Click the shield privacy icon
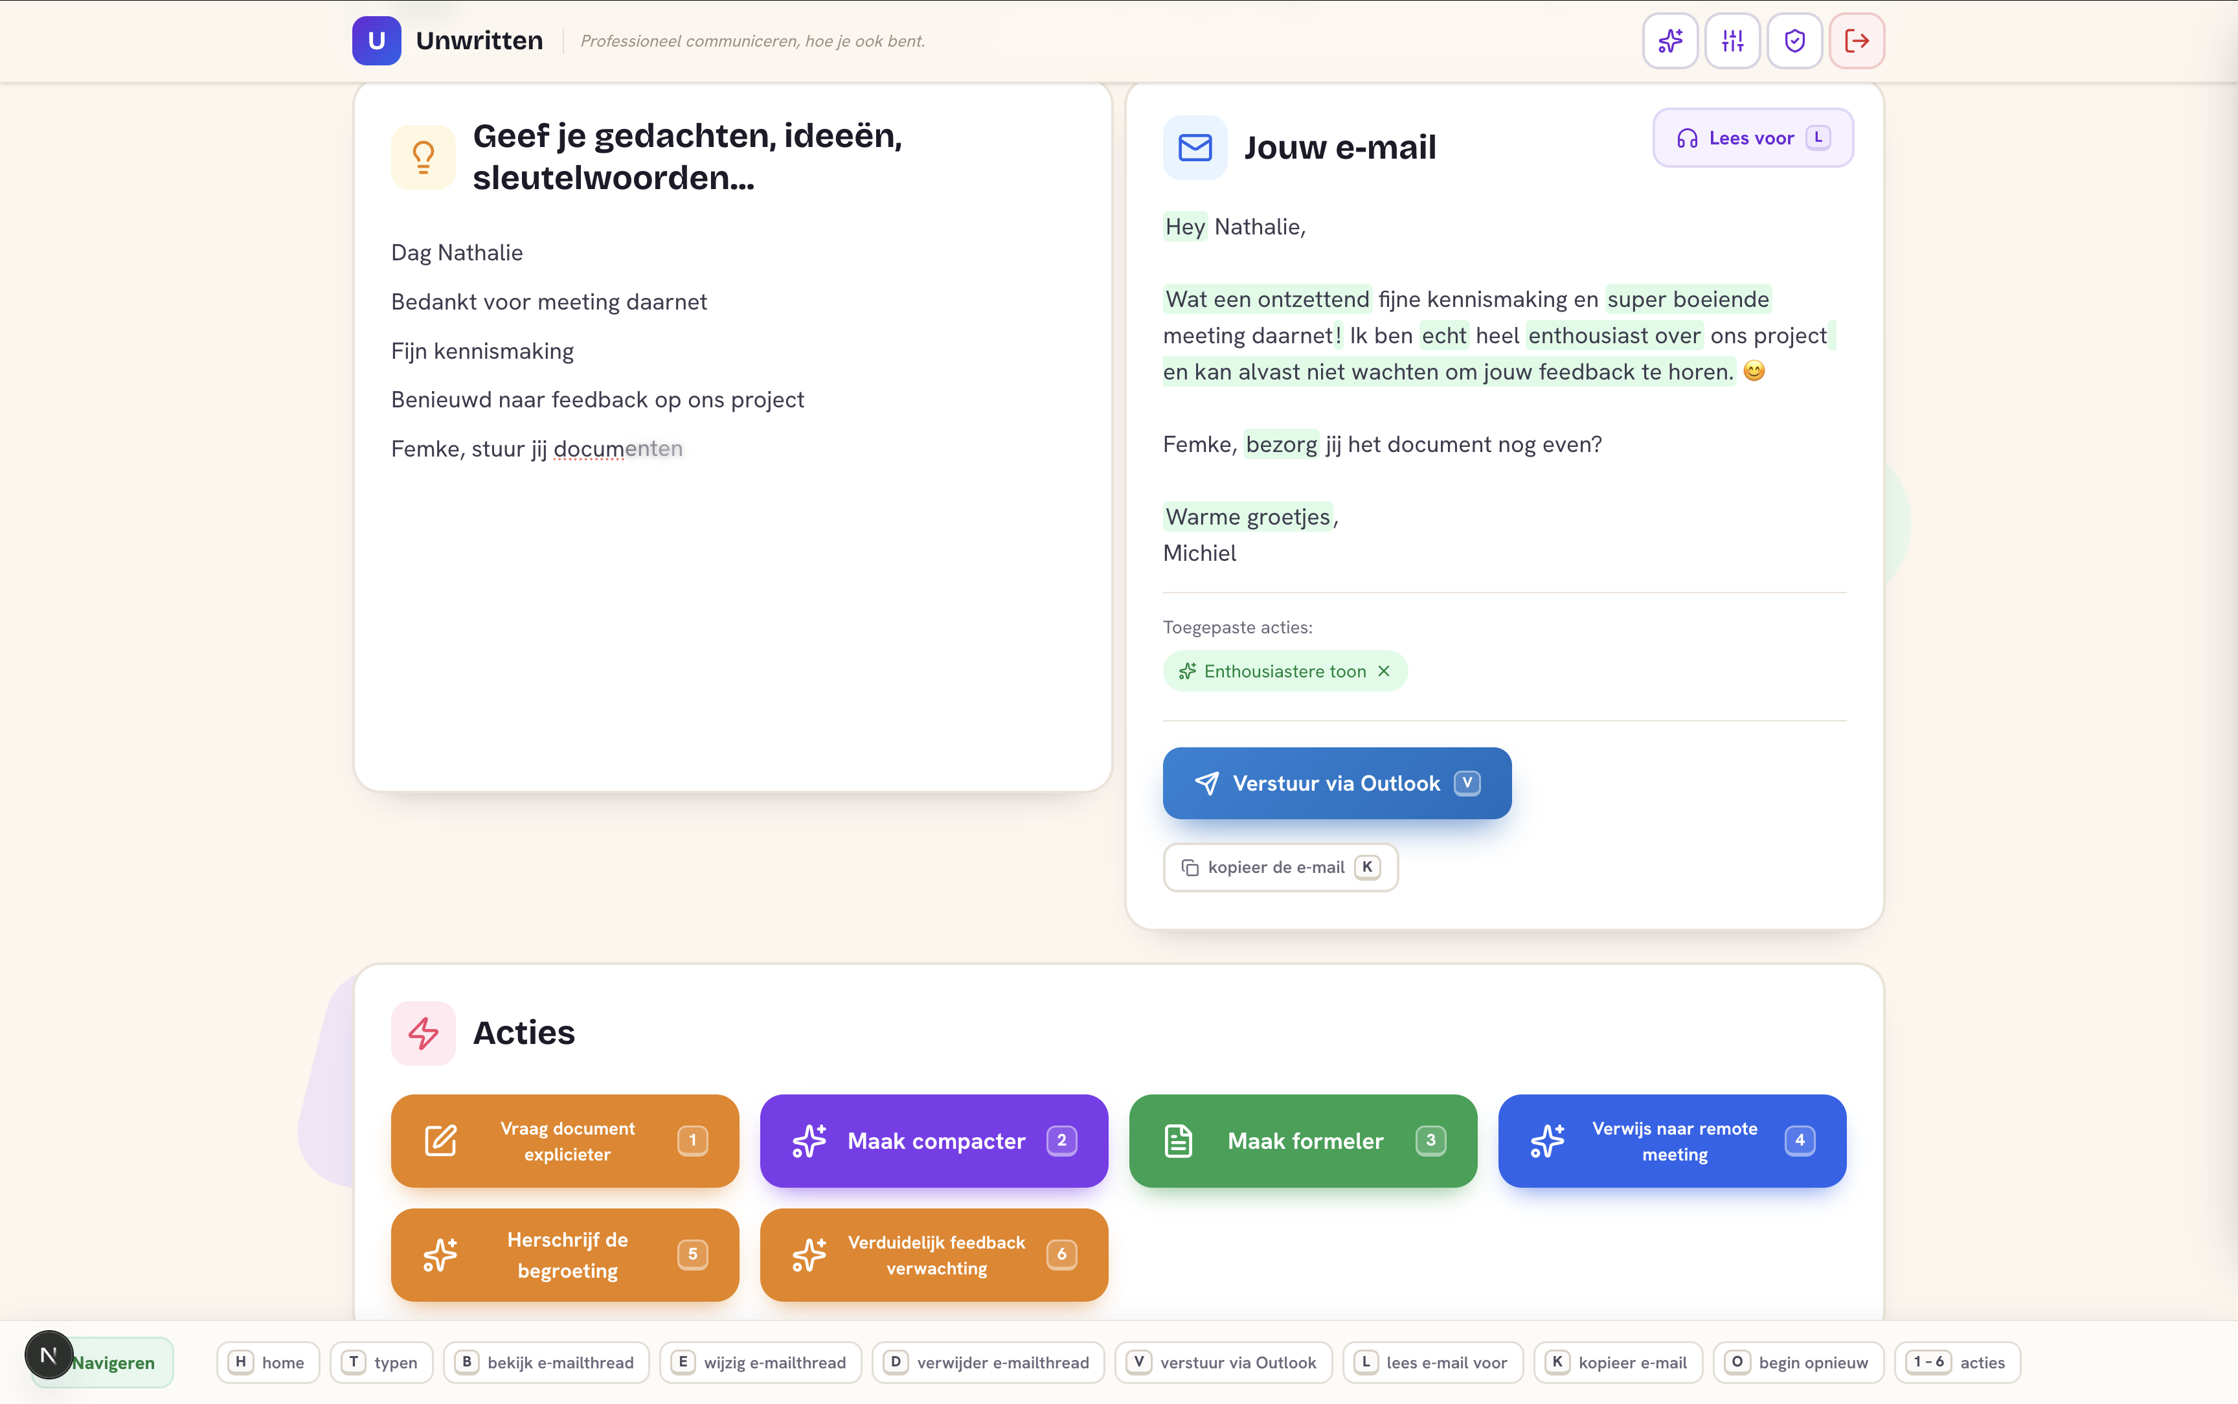The image size is (2238, 1404). (x=1794, y=41)
